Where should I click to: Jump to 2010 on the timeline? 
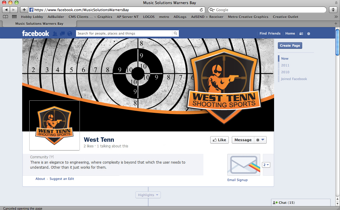tap(285, 72)
